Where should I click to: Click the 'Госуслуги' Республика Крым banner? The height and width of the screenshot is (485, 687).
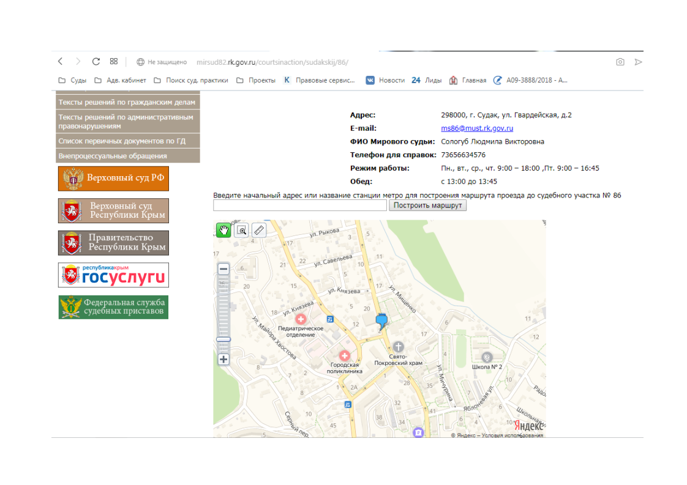tap(113, 275)
